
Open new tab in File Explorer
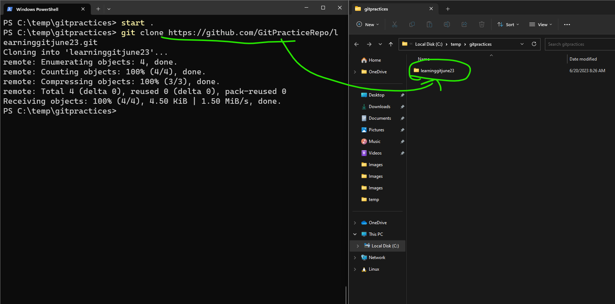coord(448,9)
